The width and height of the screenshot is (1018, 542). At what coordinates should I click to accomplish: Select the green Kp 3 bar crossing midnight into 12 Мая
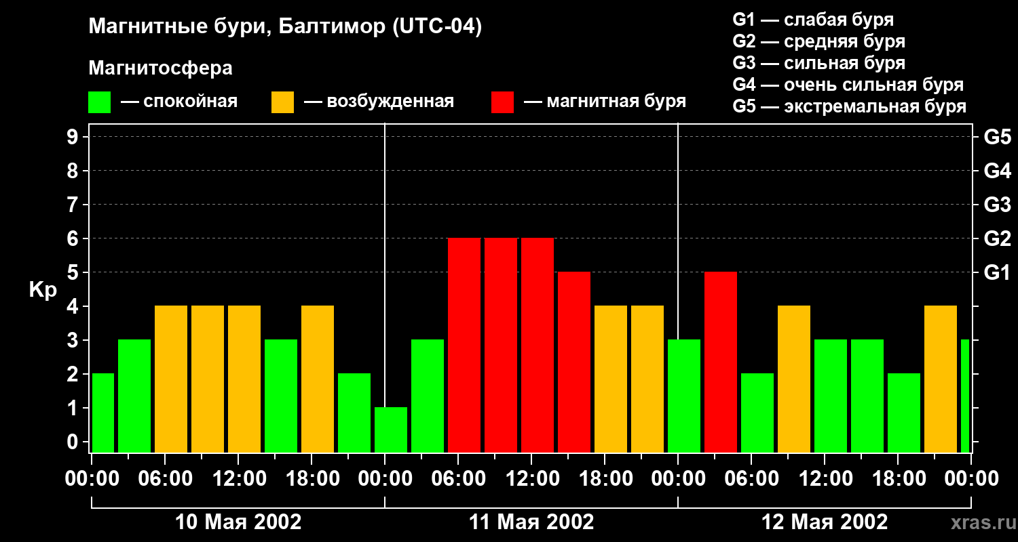684,396
